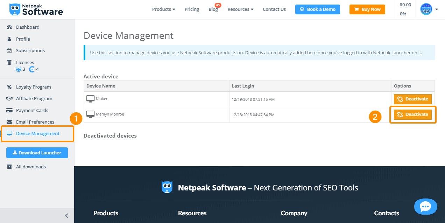The image size is (445, 223).
Task: Open Licenses section
Action: click(25, 62)
